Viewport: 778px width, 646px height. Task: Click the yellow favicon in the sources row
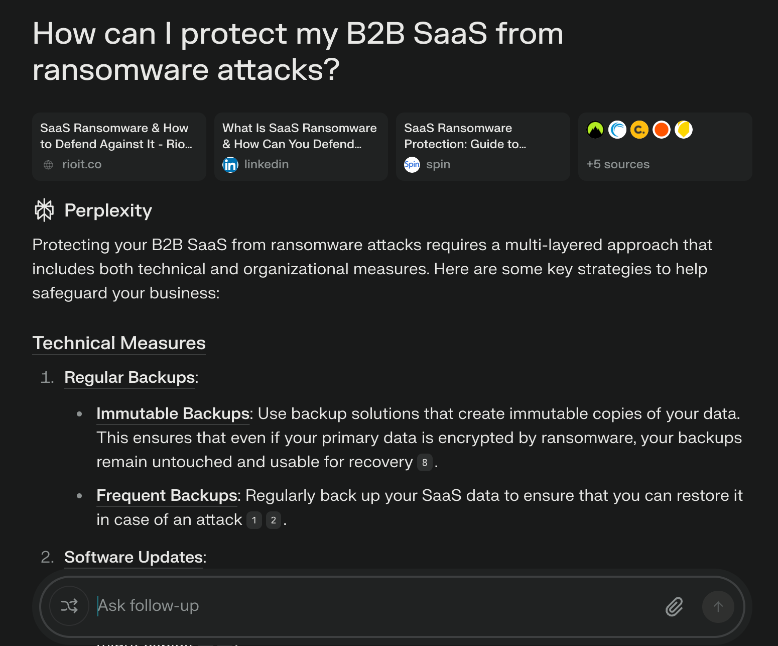pyautogui.click(x=683, y=130)
